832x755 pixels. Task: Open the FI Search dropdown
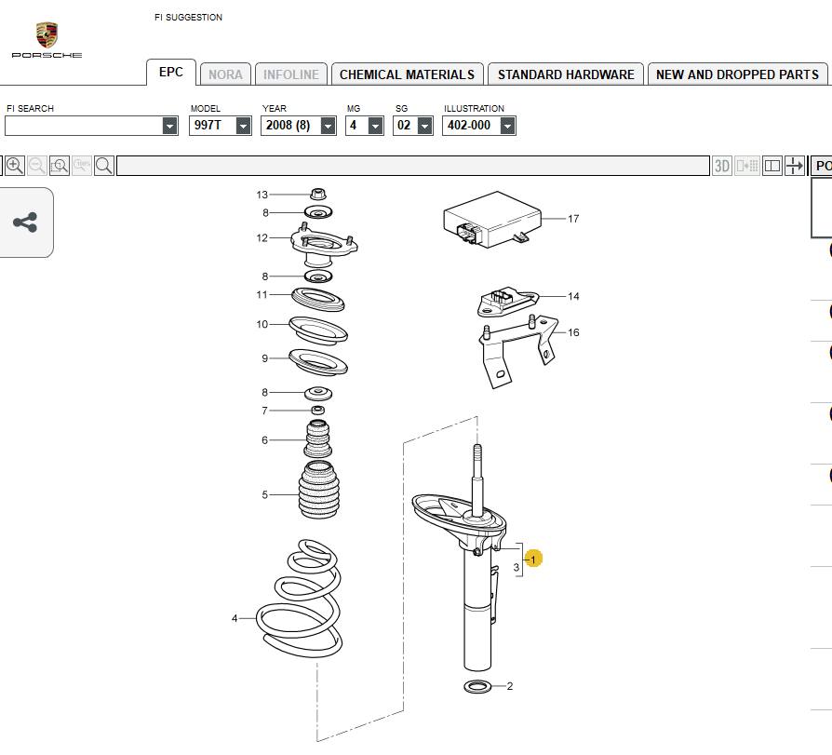[169, 126]
